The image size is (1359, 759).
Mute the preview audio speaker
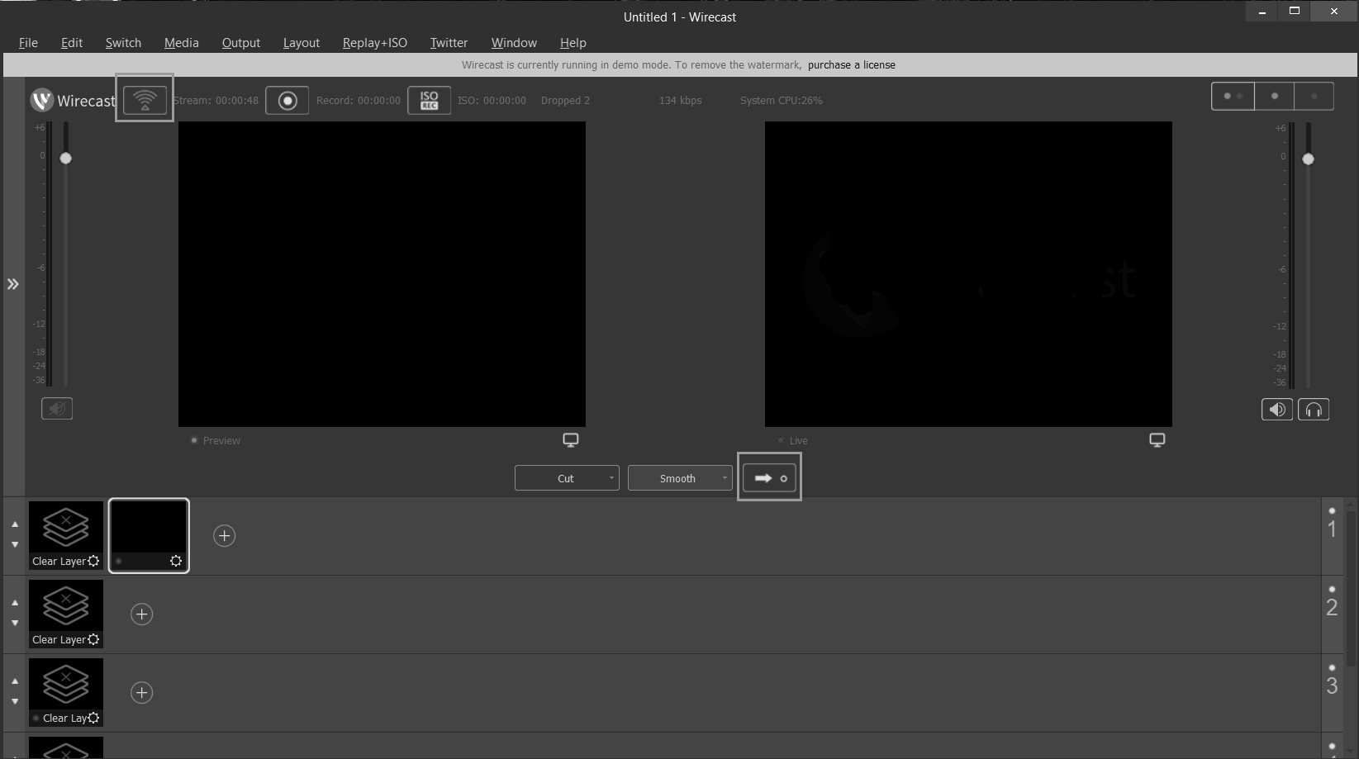pos(56,407)
